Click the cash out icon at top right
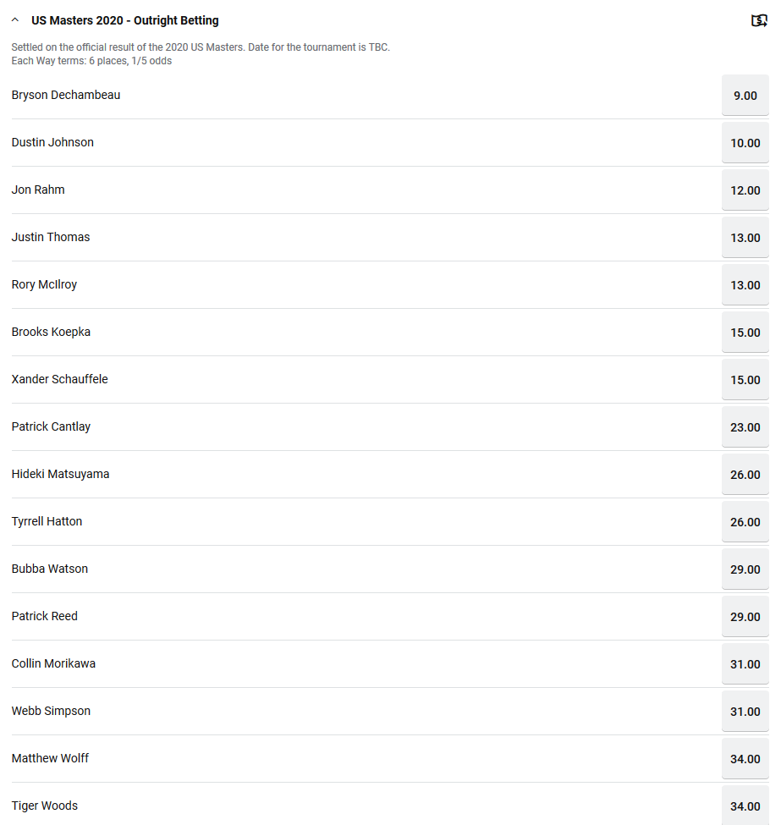Viewport: 781px width, 825px height. (x=759, y=20)
